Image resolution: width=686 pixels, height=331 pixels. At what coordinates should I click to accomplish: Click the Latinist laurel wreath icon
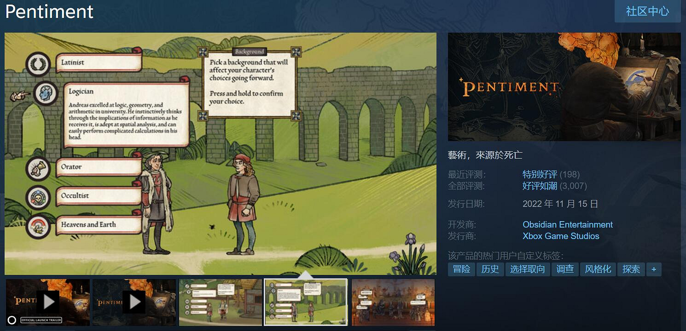click(38, 64)
